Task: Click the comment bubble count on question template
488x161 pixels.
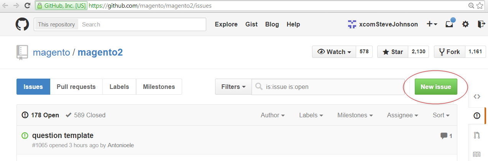Action: [x=446, y=136]
